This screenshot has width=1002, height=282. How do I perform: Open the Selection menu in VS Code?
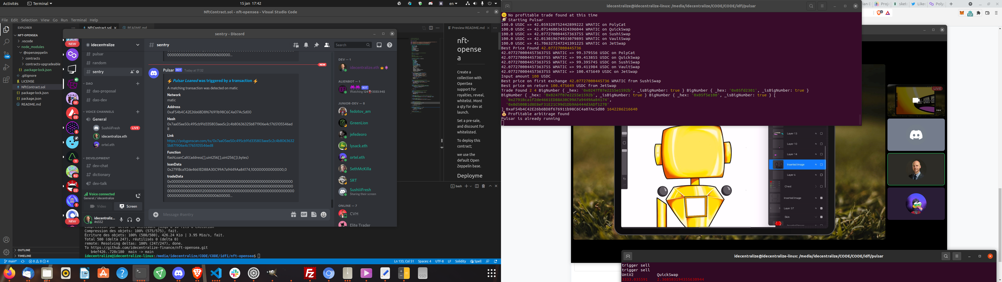pyautogui.click(x=29, y=20)
